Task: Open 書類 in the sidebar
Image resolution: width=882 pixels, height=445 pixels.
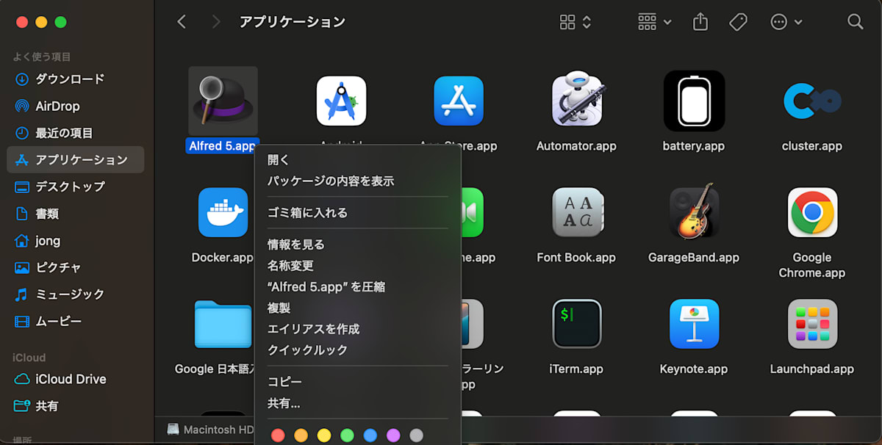Action: click(76, 214)
